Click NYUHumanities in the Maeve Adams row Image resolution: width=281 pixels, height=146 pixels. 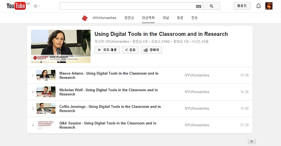tap(197, 75)
